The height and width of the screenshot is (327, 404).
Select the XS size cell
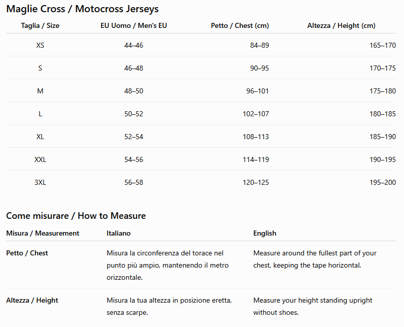[40, 45]
